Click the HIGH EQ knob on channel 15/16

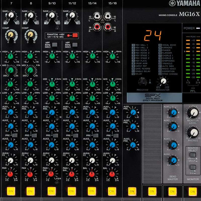point(112,56)
